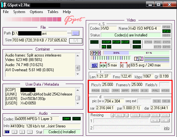Click the Container box up arrow
Viewport: 177px width, 137px height.
tap(78, 56)
